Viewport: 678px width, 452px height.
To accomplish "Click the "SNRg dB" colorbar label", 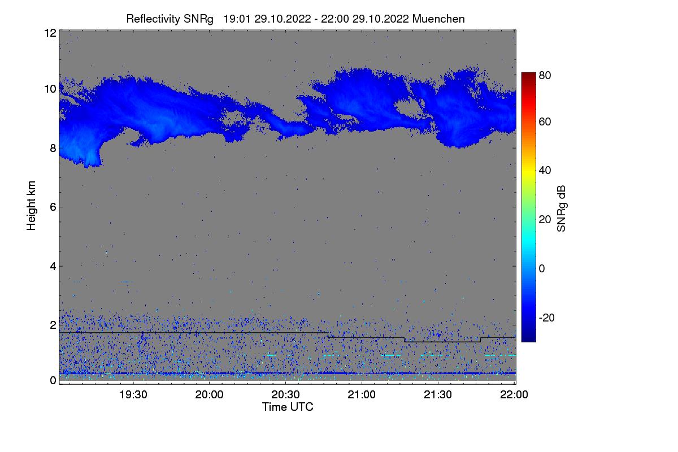I will [x=562, y=208].
